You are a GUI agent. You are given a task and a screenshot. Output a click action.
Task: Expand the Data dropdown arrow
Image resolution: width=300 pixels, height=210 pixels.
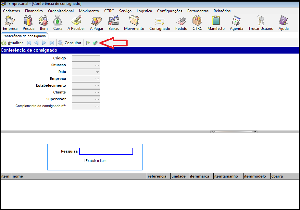[97, 72]
